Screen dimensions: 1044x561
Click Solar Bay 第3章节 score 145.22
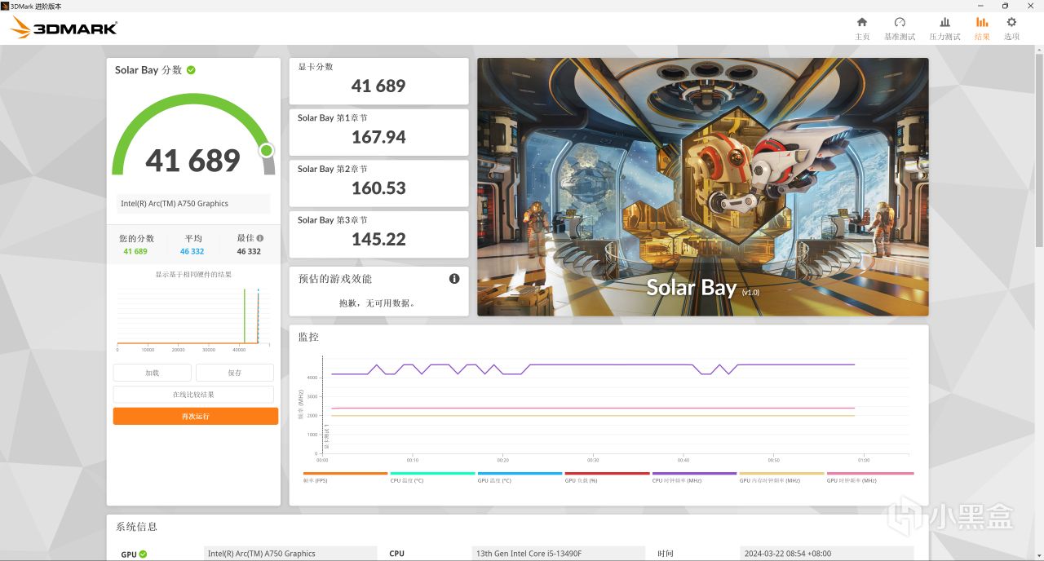378,240
